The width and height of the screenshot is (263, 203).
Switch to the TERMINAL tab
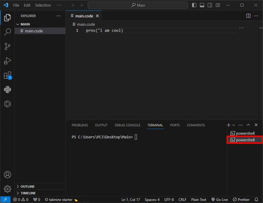tap(155, 125)
